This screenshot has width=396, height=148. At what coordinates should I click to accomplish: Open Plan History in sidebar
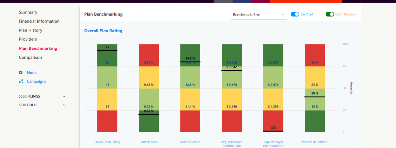click(x=30, y=30)
